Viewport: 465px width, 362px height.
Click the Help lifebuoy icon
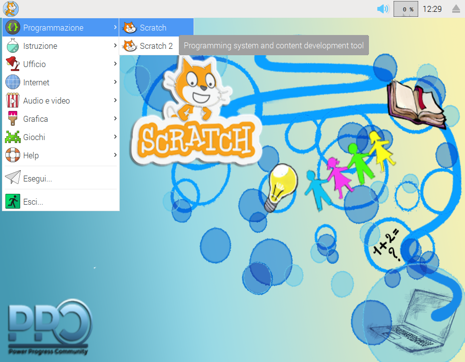pos(13,155)
